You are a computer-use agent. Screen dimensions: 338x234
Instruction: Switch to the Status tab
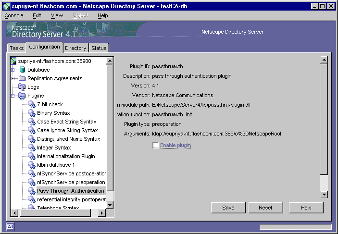coord(99,48)
